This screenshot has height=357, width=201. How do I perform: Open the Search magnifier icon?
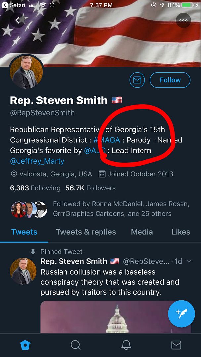click(76, 345)
